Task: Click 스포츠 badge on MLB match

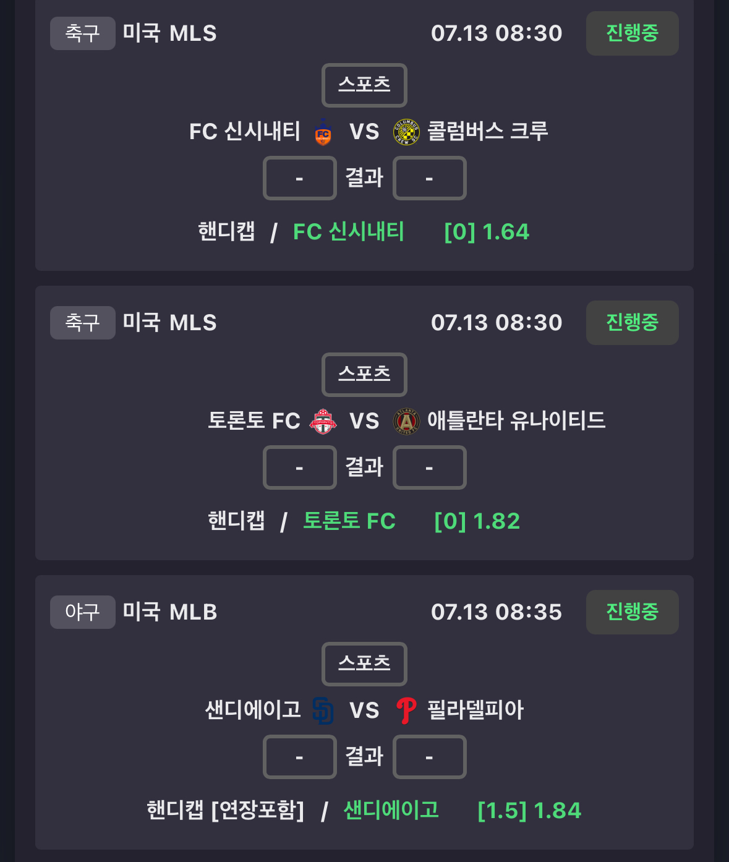Action: (x=364, y=664)
